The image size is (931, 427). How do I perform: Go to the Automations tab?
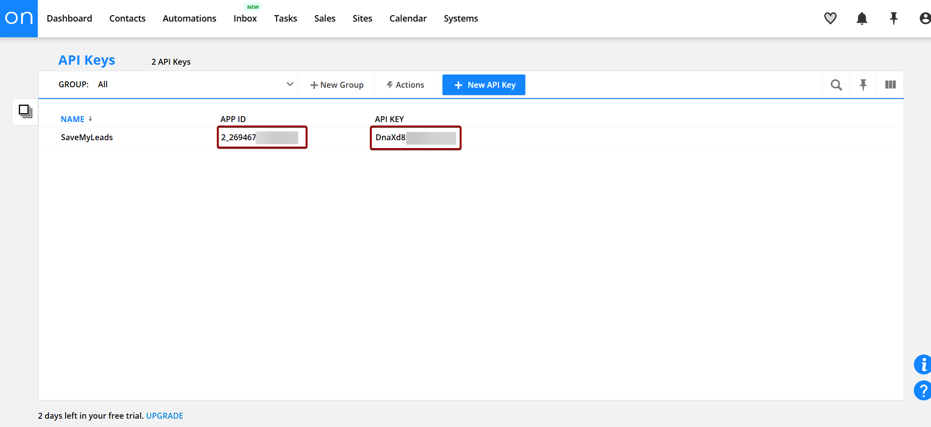click(189, 19)
